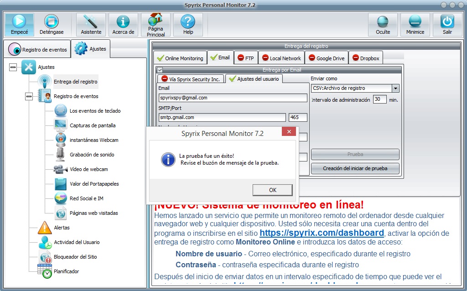This screenshot has width=467, height=291.
Task: Open the spyrix.com/dashboard link
Action: tap(322, 233)
